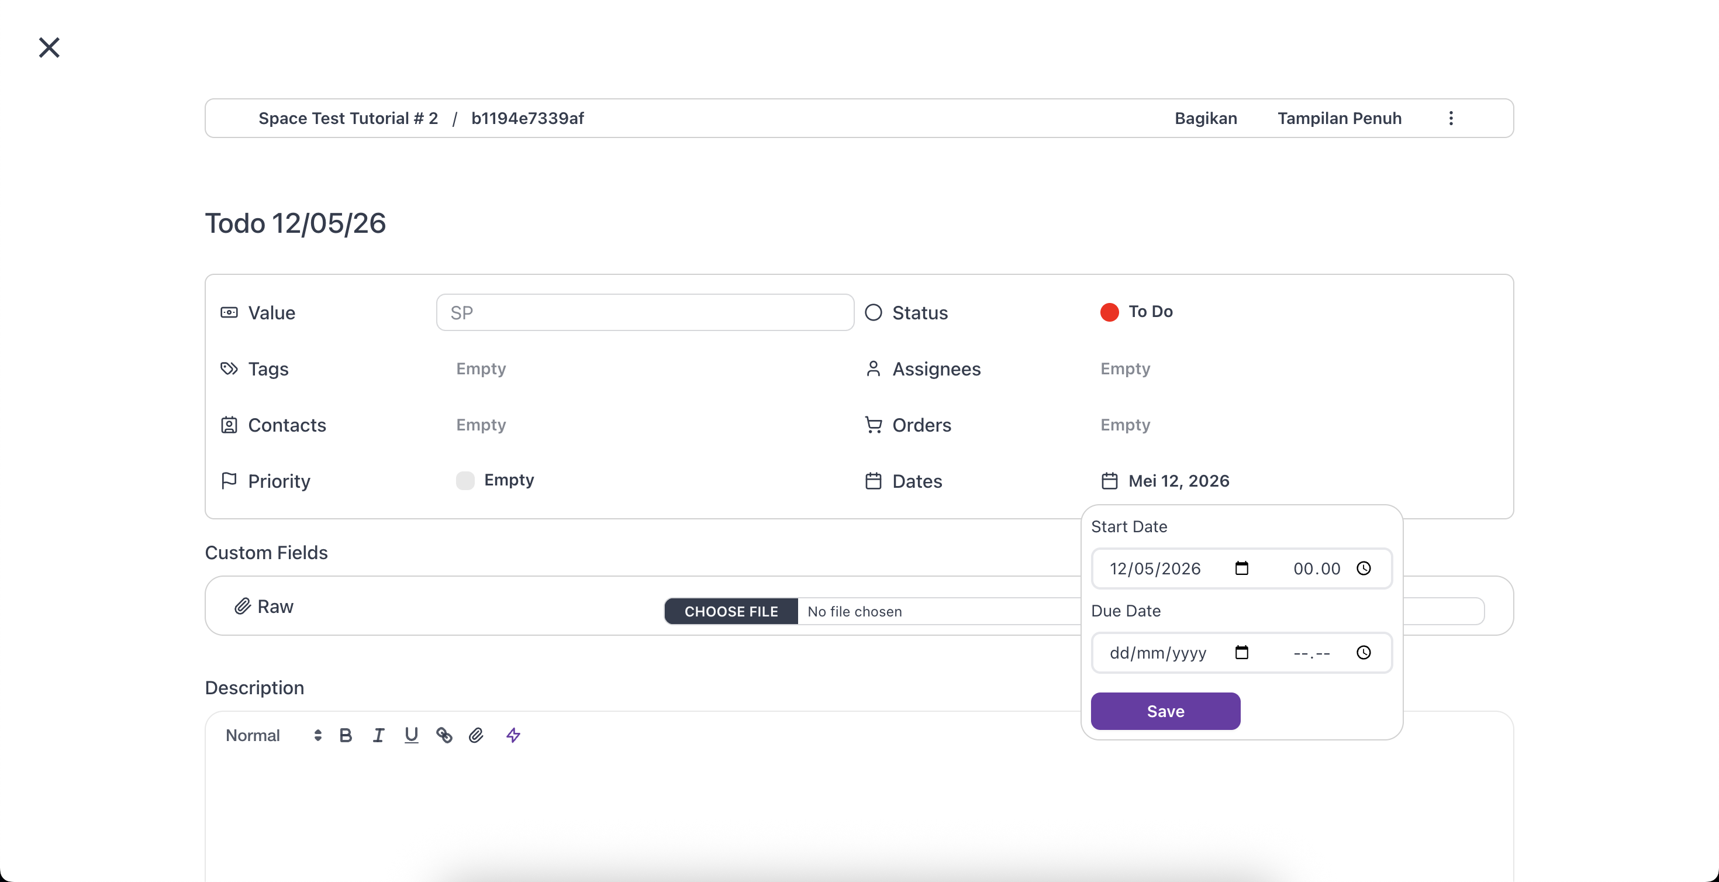Toggle underline formatting
Screen dimensions: 1719x882
[x=411, y=735]
